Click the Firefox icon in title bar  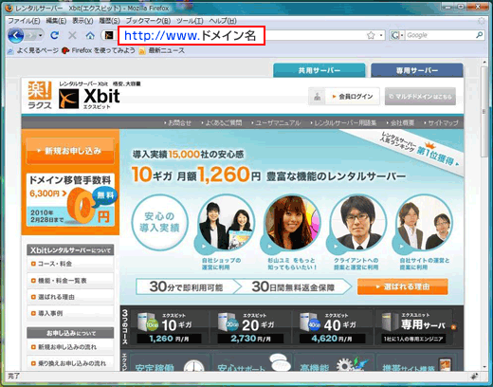9,9
